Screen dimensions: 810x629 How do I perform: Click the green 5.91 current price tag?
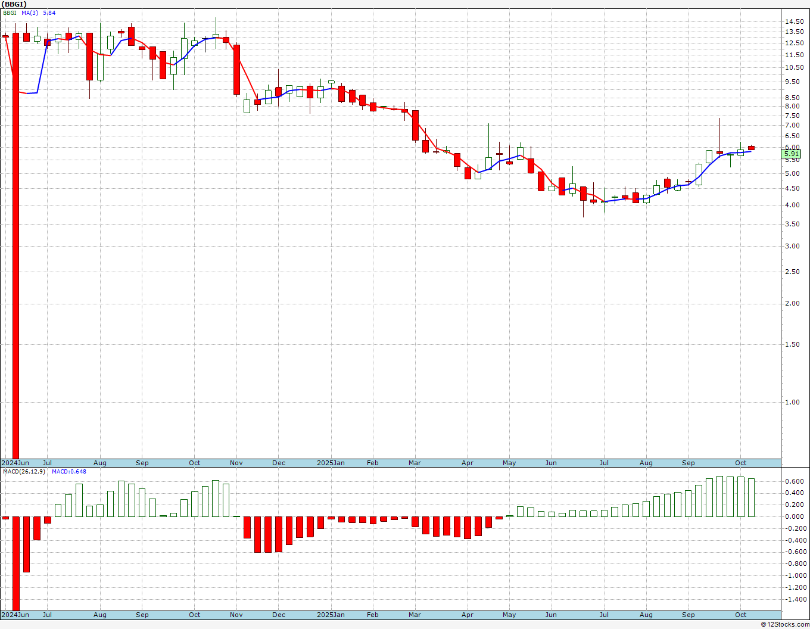792,154
